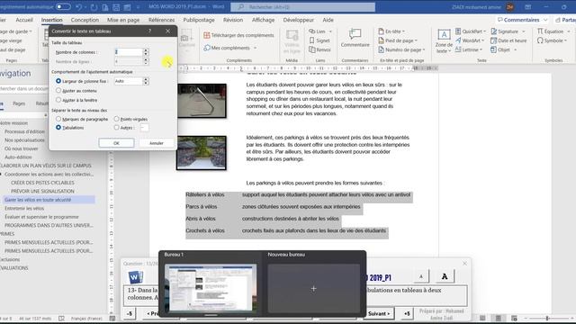
Task: Open the QuickPart menu
Action: [471, 31]
